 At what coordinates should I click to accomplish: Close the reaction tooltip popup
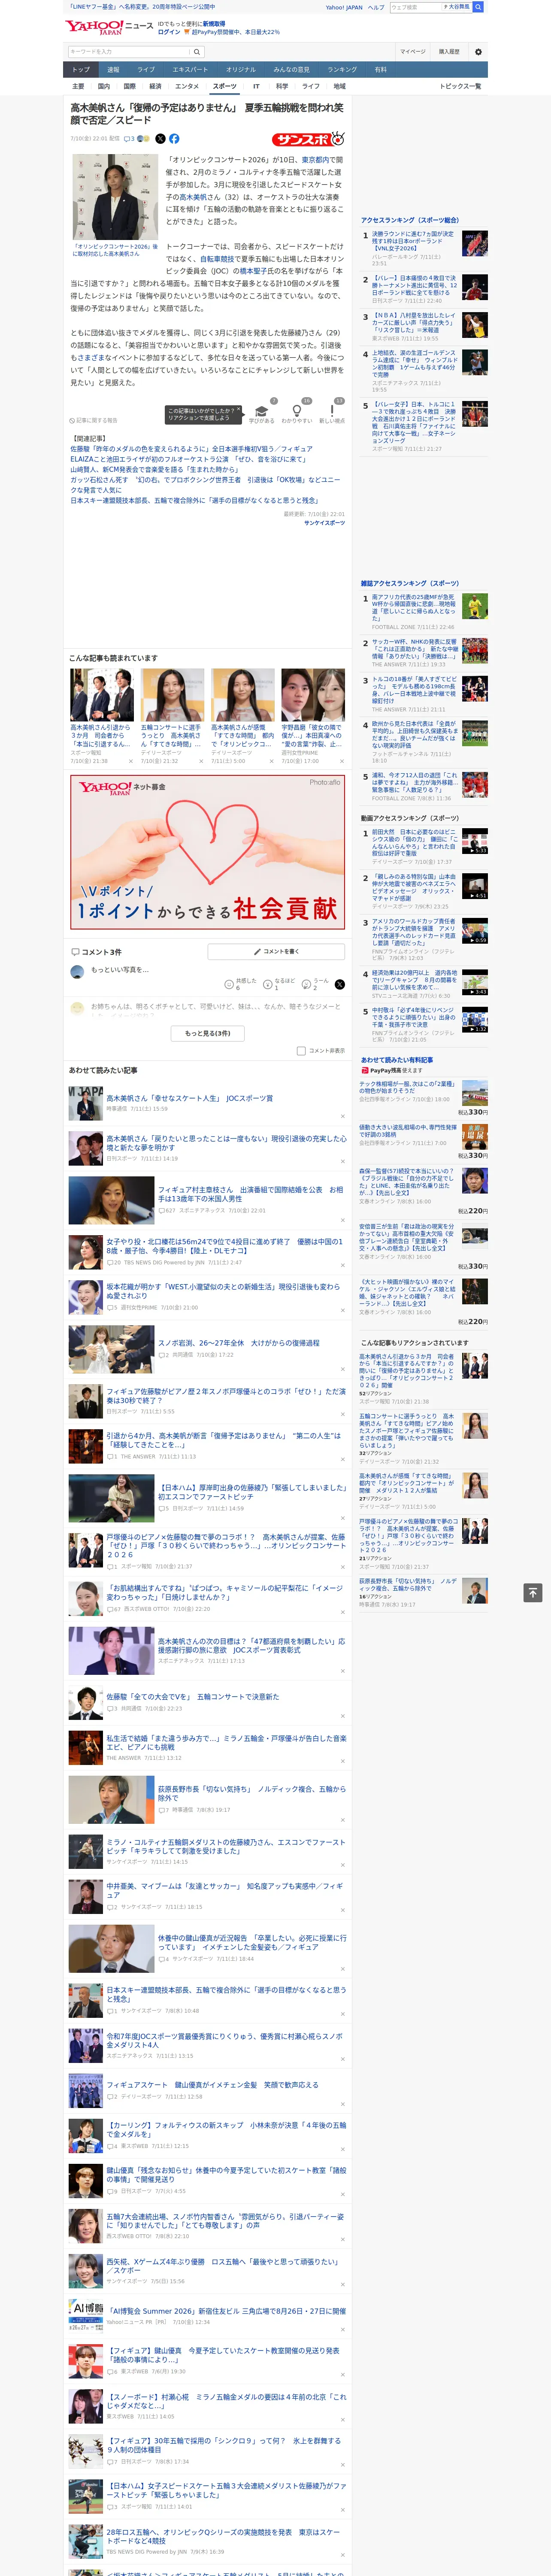[239, 410]
